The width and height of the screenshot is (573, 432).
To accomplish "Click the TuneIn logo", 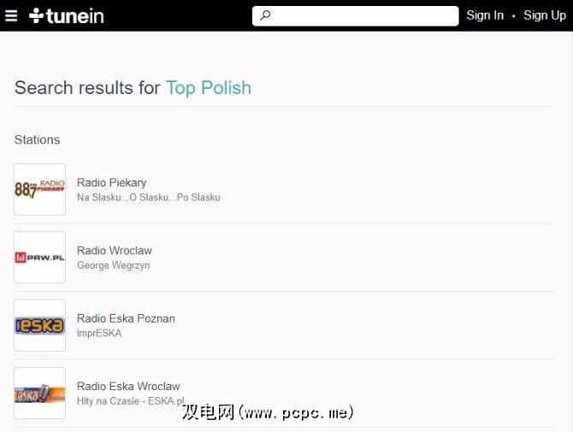I will (x=67, y=15).
